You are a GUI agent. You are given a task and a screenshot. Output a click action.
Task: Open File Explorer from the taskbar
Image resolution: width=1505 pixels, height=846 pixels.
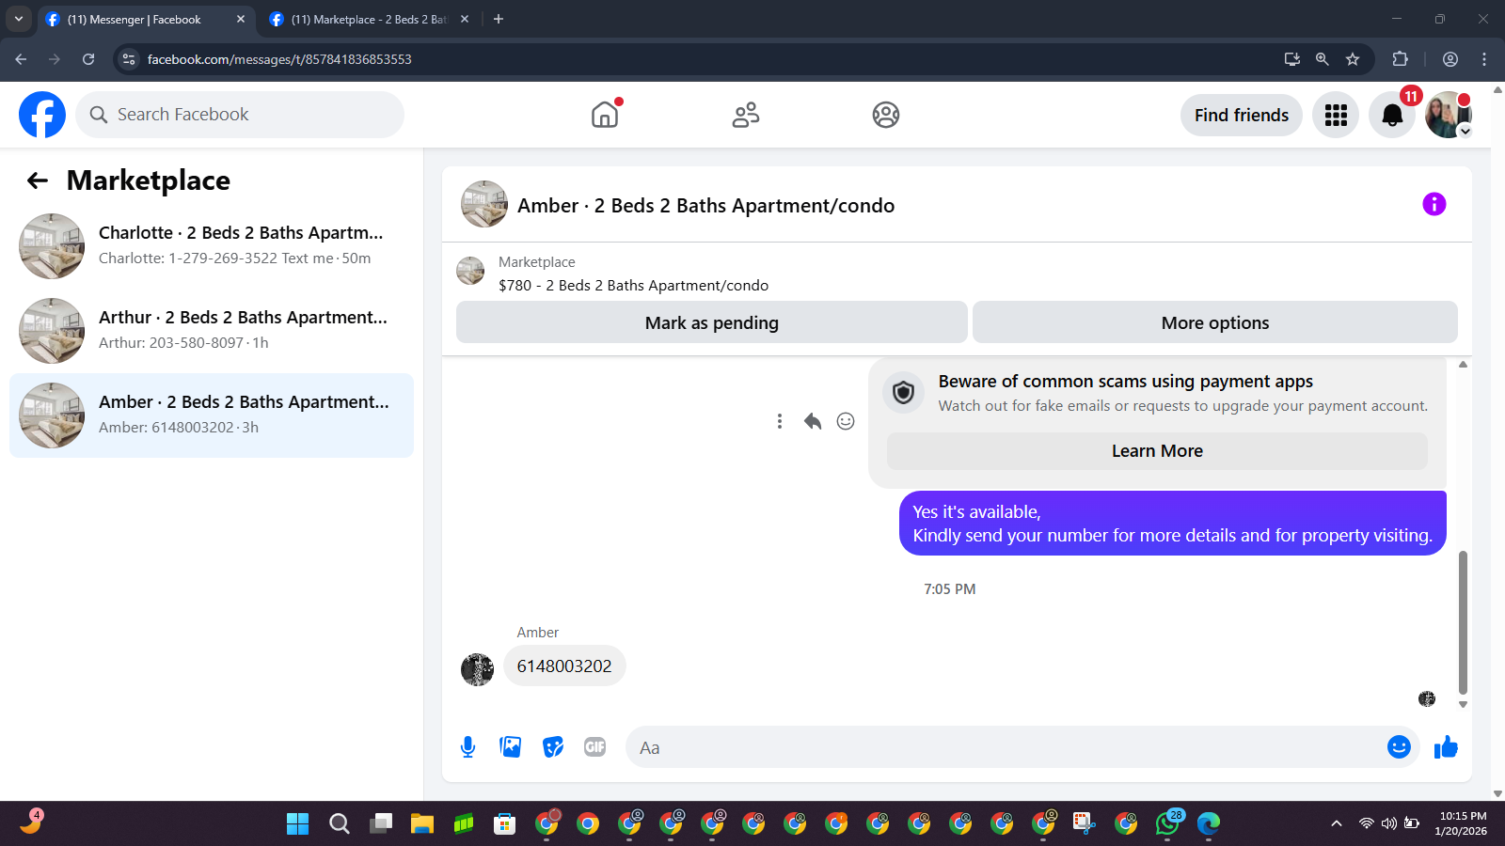pos(422,824)
